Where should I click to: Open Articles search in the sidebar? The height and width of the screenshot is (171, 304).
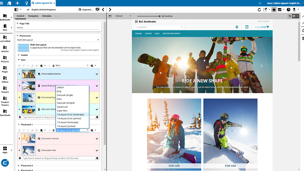[5, 49]
